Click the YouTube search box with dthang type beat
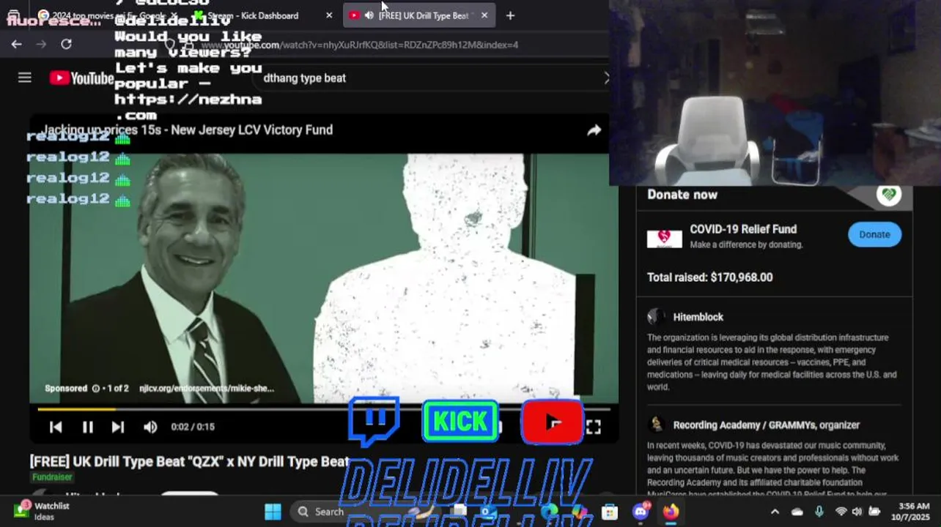 pyautogui.click(x=432, y=78)
